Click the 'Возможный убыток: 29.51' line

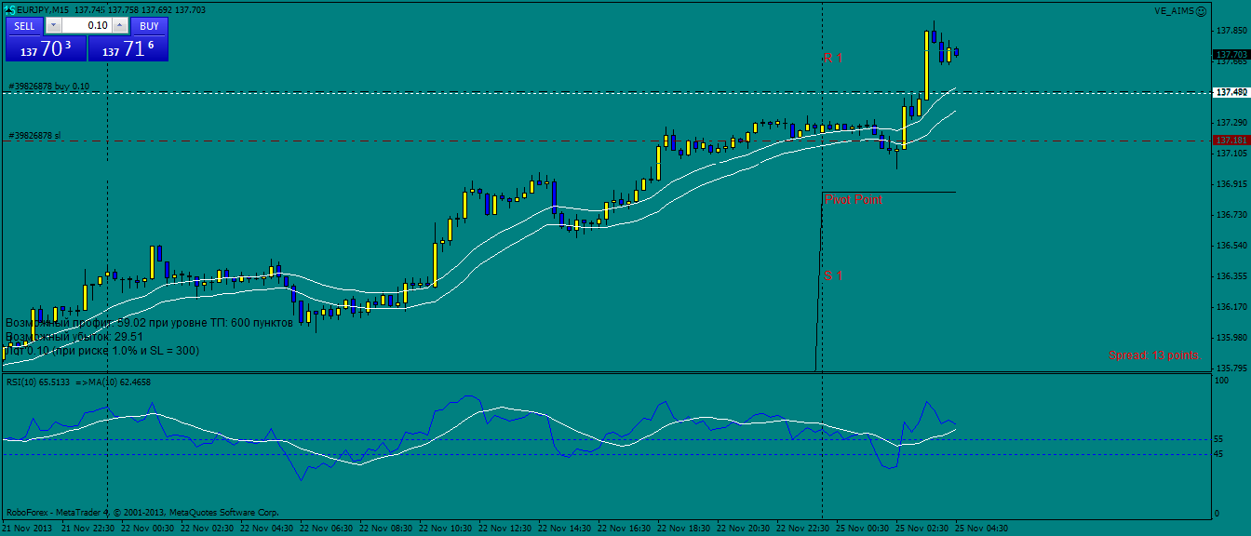coord(74,336)
